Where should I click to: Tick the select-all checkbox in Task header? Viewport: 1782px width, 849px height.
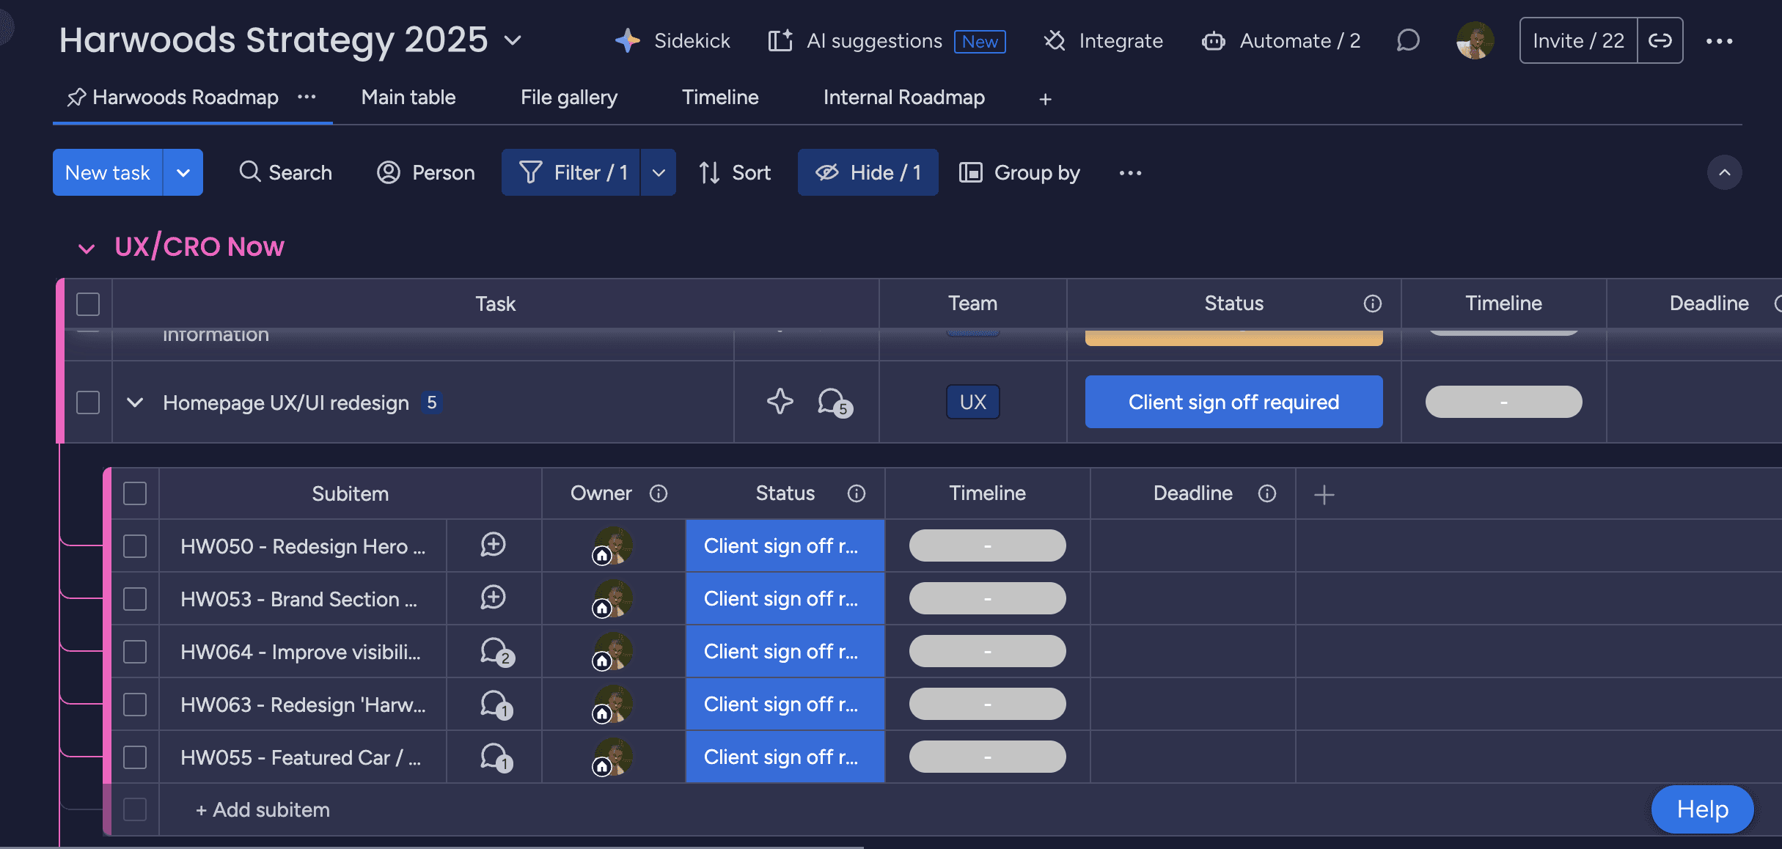pyautogui.click(x=88, y=304)
